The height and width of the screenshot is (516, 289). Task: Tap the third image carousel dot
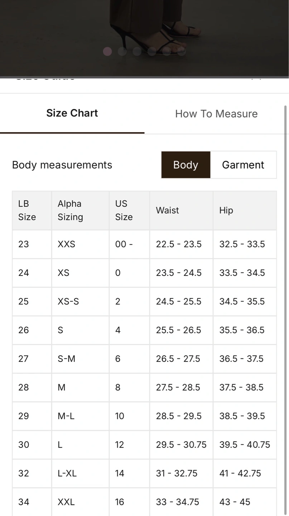point(137,52)
